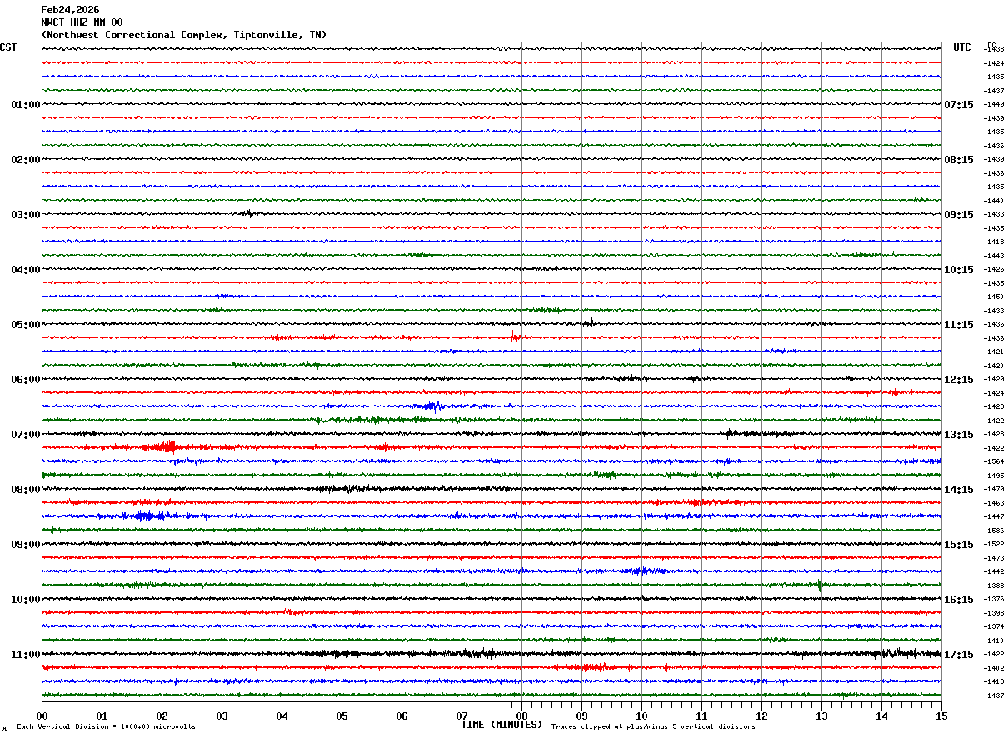
Task: Select the DC offset value -1388
Action: coord(993,586)
